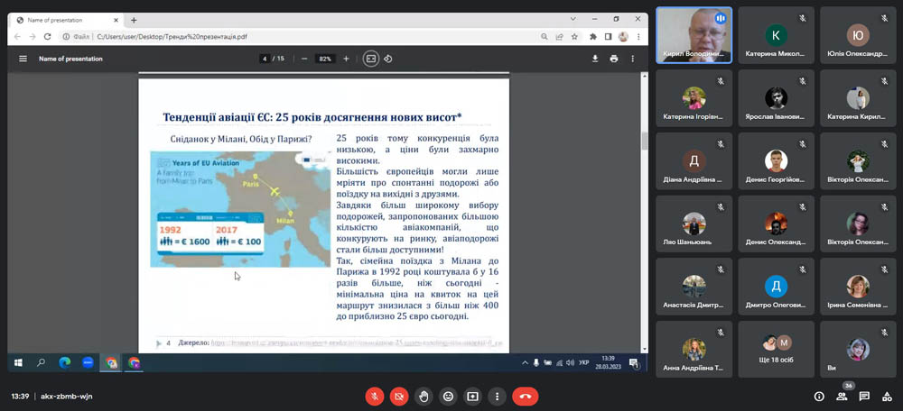Click the Present now screen share button
Screen dimensions: 903x411
pos(471,396)
